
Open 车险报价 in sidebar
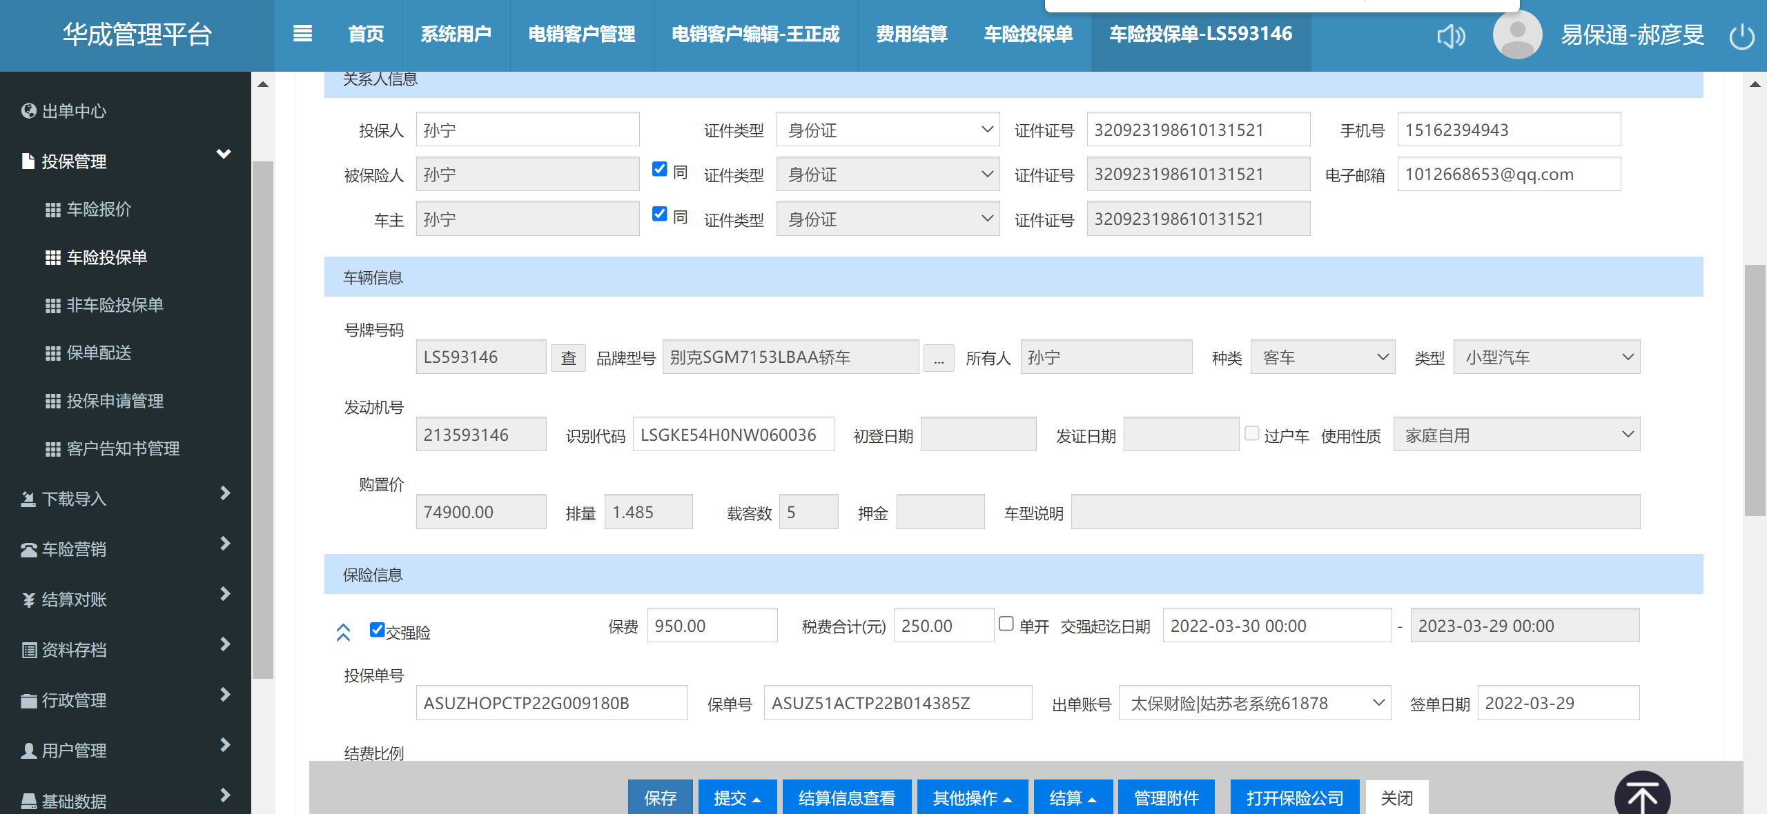[99, 210]
